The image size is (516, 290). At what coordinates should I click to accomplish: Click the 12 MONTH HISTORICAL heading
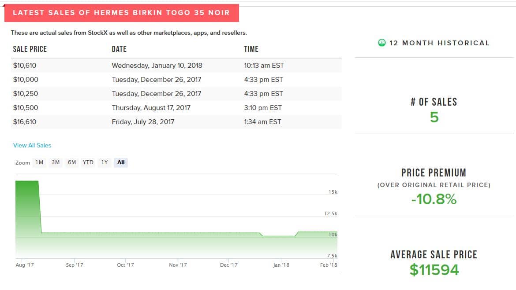439,43
